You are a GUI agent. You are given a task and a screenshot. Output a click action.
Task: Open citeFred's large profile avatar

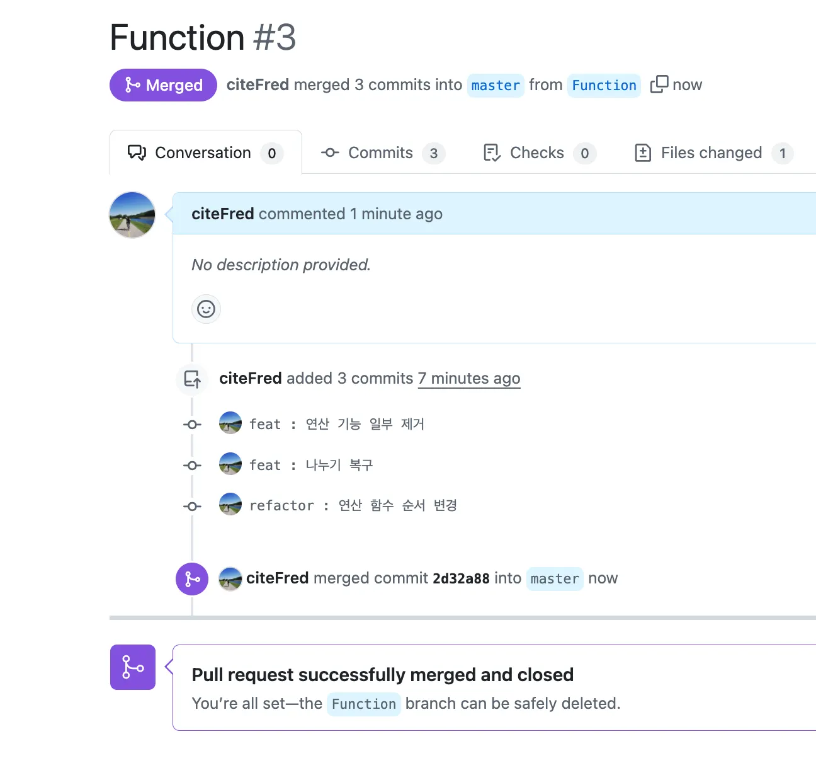[x=132, y=215]
